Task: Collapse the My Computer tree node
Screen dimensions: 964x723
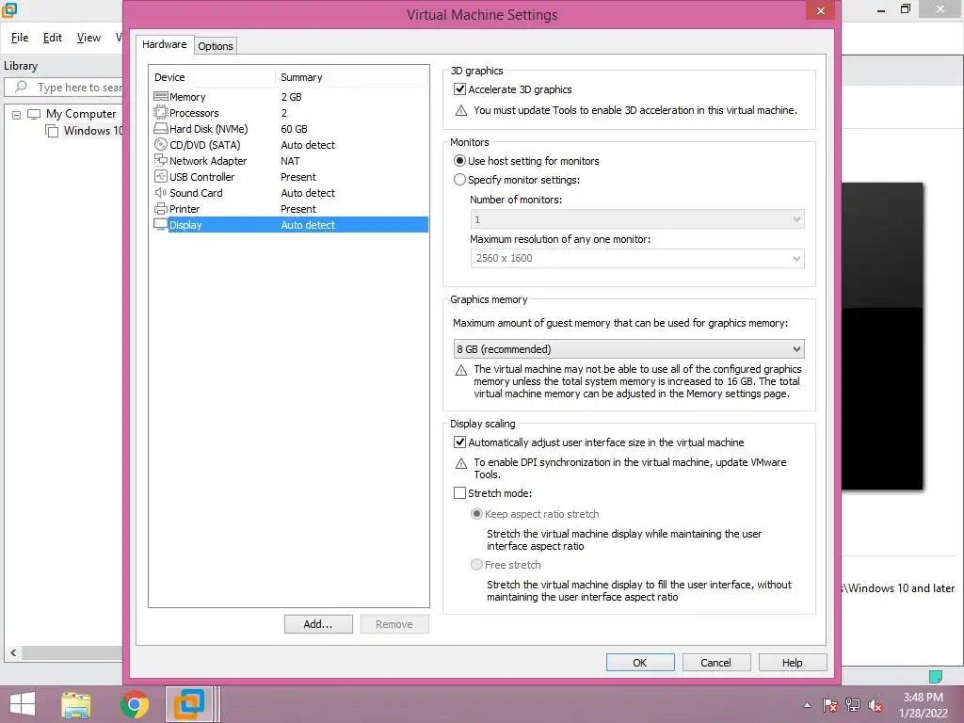Action: click(17, 114)
